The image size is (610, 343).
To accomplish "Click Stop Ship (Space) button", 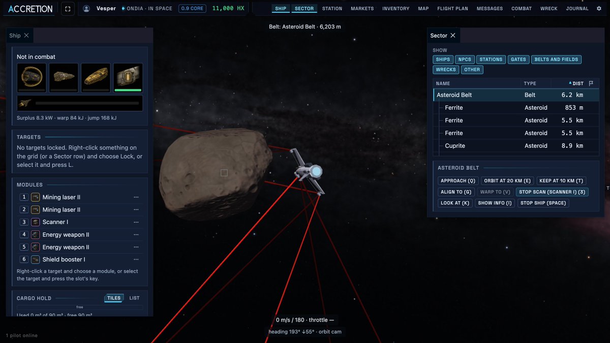I will point(543,203).
